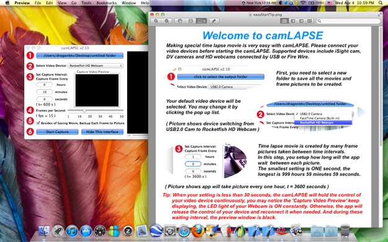388x242 pixels.
Task: Open the File menu
Action: (38, 3)
